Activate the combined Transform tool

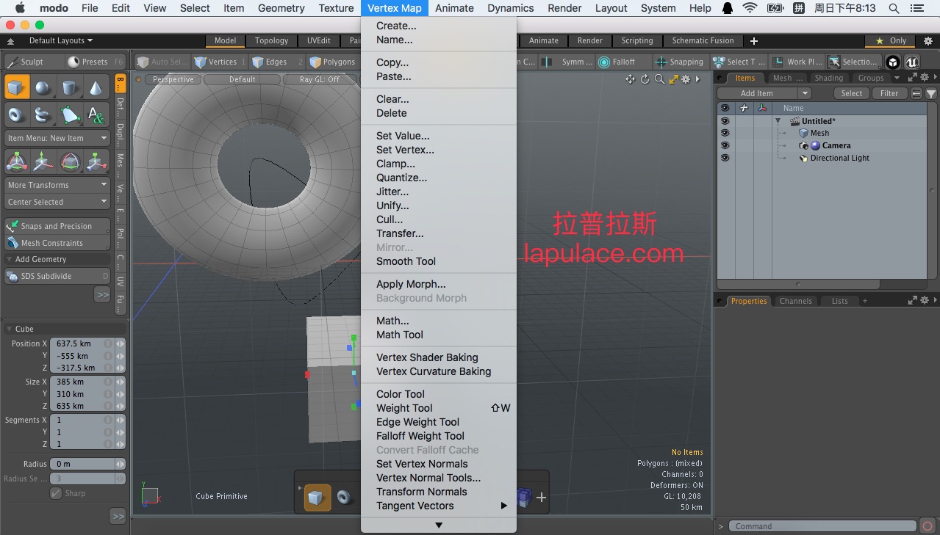(17, 161)
